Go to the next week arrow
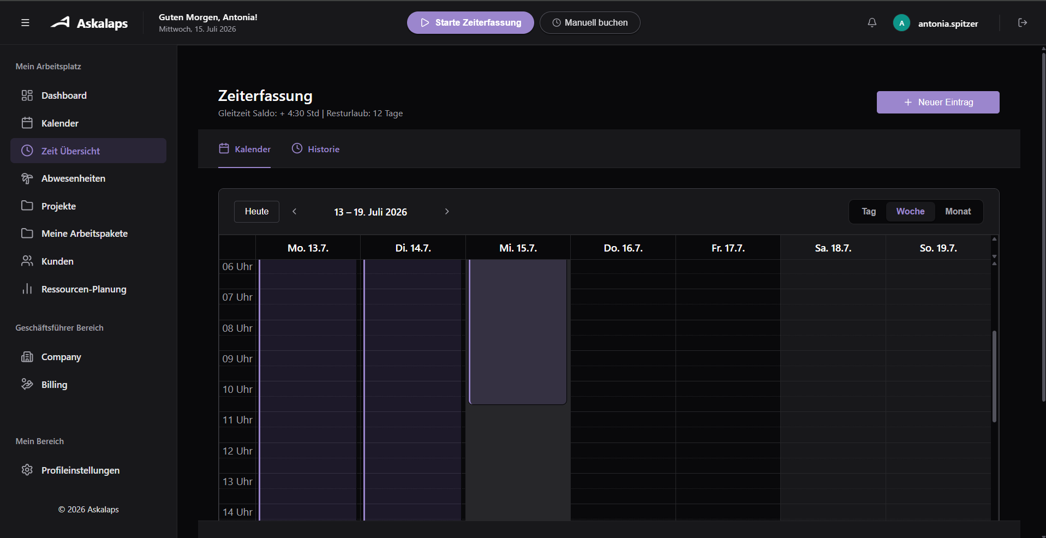The height and width of the screenshot is (538, 1046). point(447,212)
